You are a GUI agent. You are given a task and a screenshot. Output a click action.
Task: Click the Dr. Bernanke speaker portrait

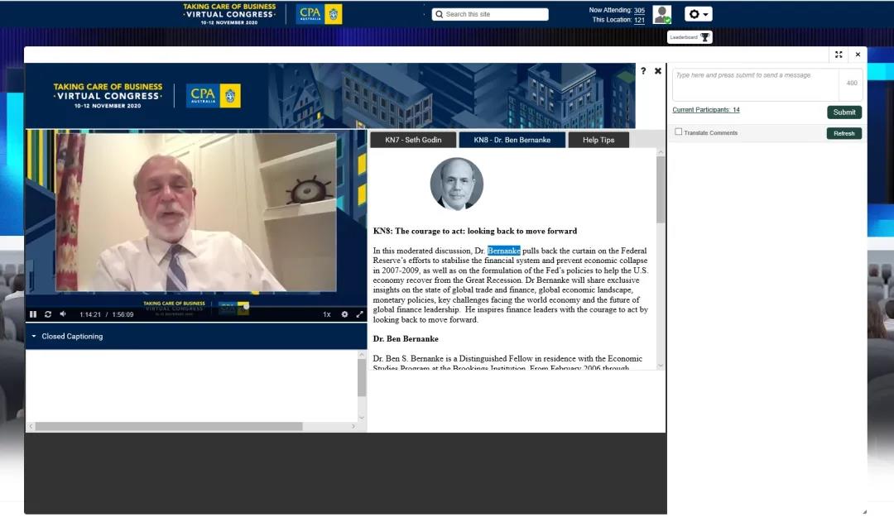pos(456,184)
